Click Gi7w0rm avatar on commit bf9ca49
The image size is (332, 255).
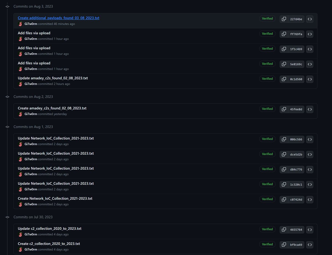click(x=20, y=249)
